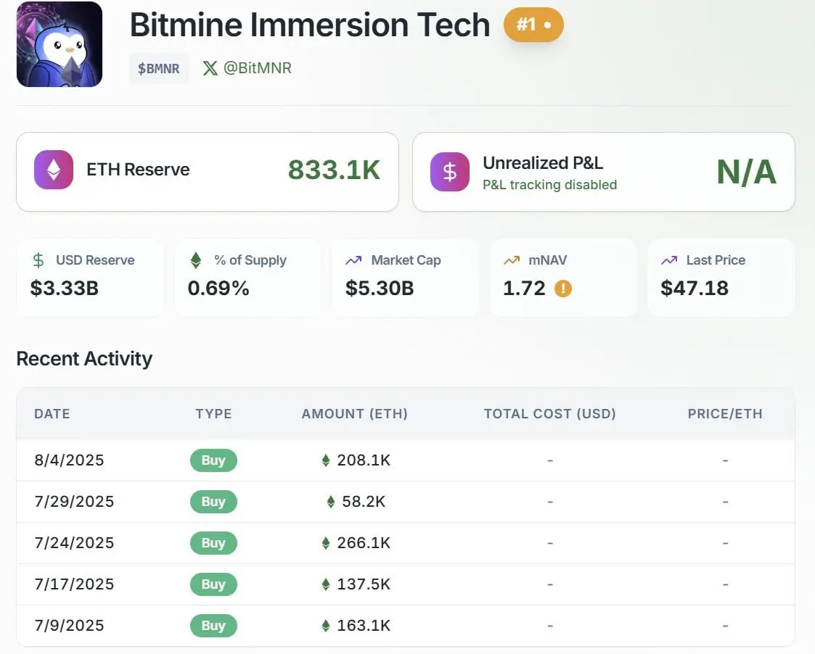
Task: Click the Ethereum icon beside 137.5K
Action: [326, 584]
